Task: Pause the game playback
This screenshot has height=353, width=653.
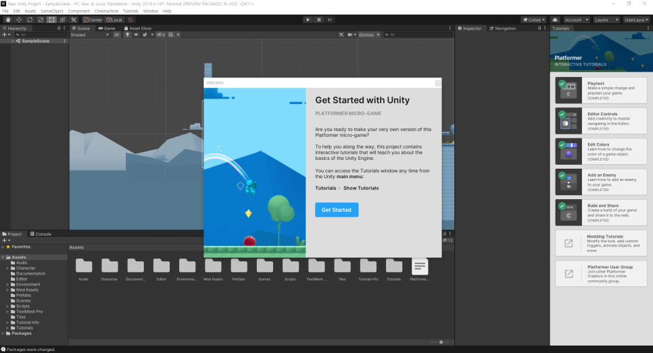Action: (319, 20)
